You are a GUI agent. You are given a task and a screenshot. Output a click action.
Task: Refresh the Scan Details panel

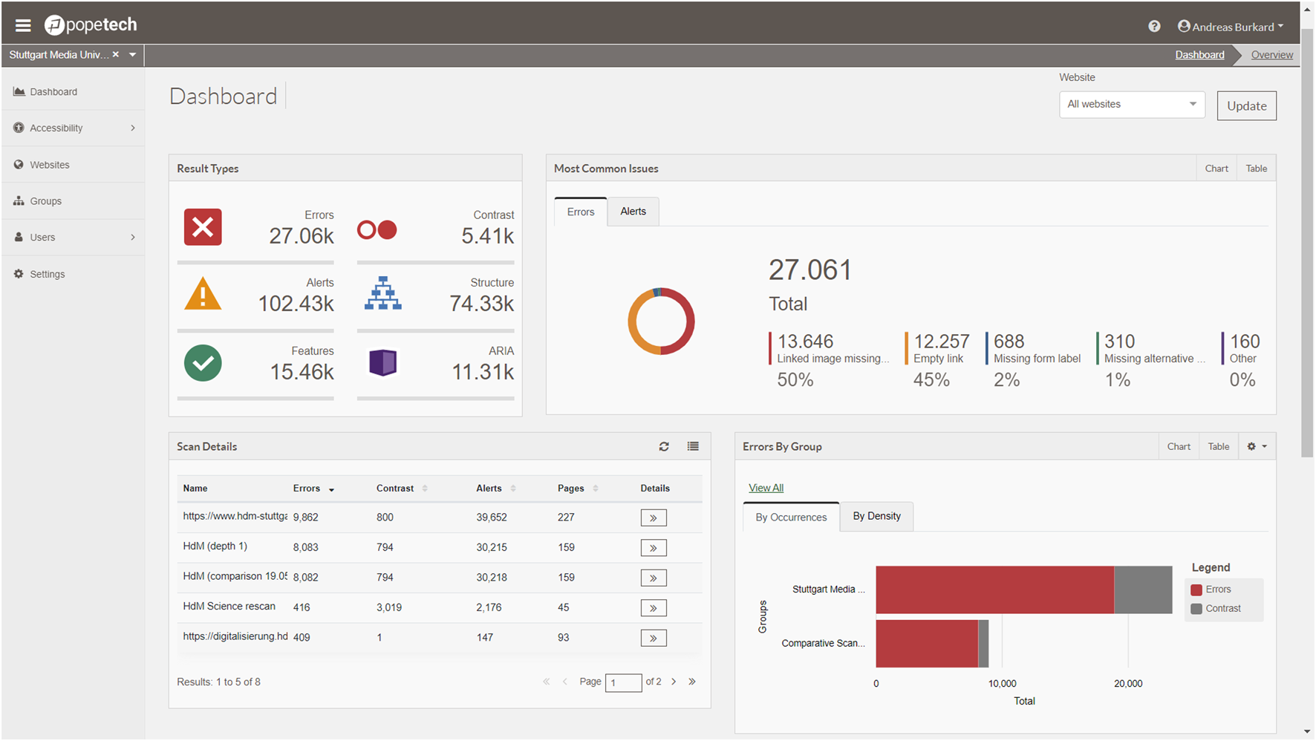click(663, 446)
